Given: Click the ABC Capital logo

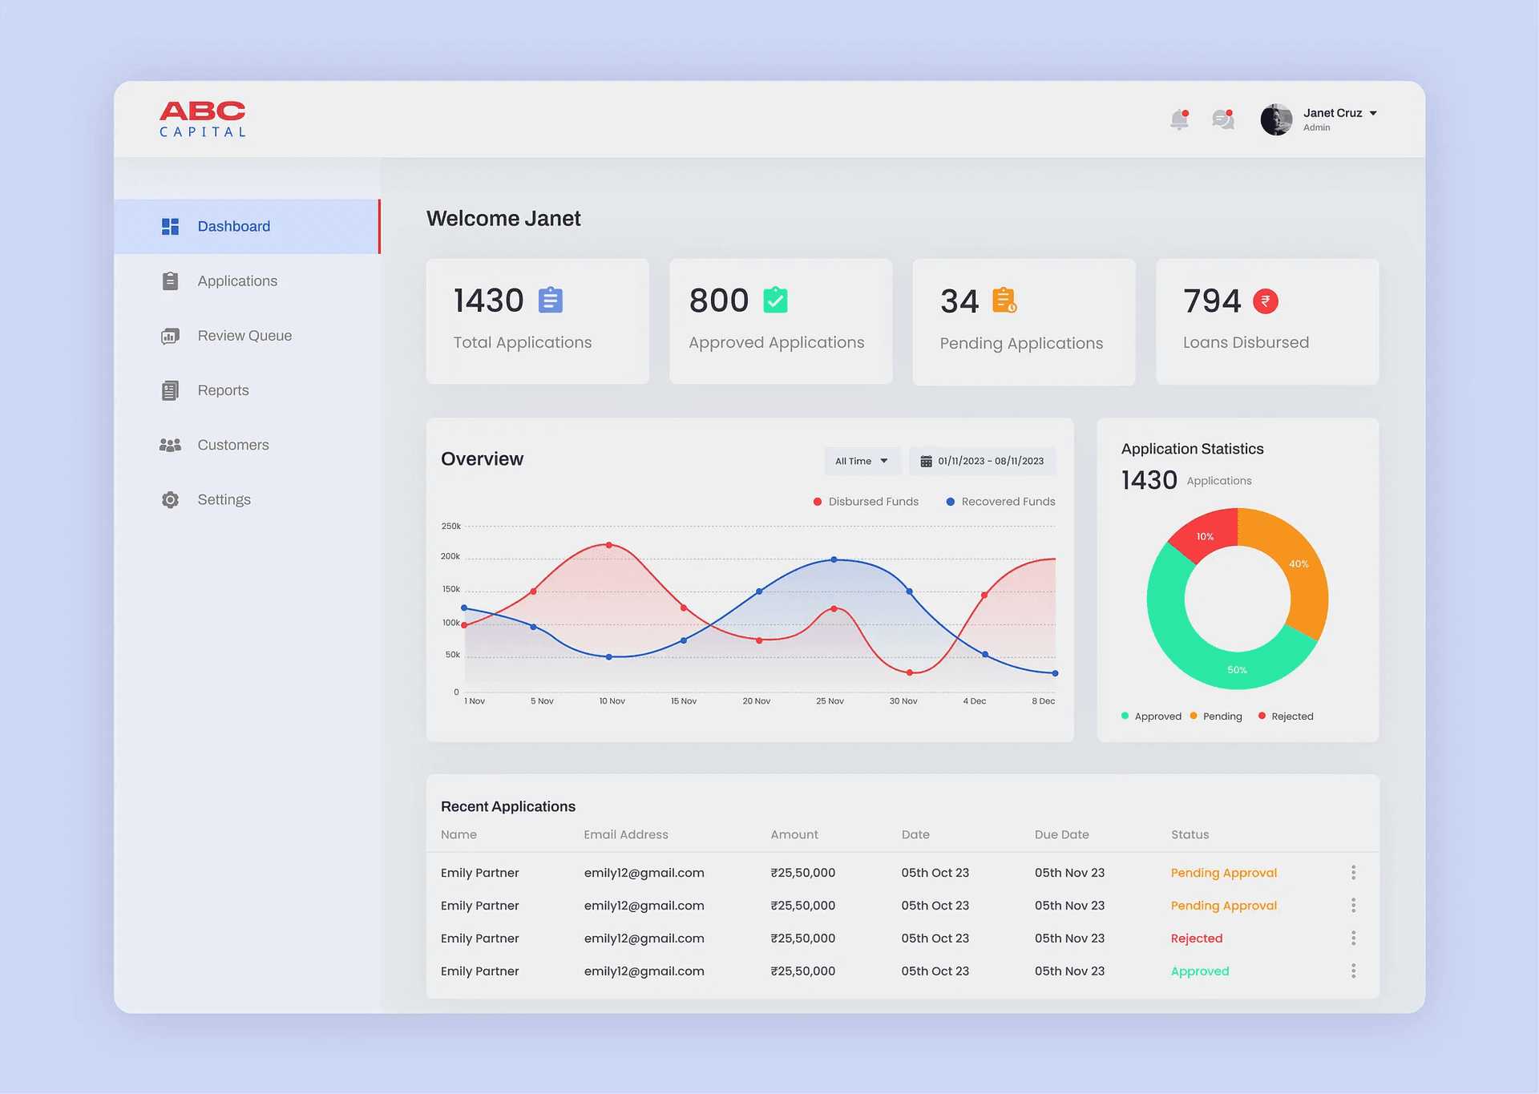Looking at the screenshot, I should (x=203, y=119).
